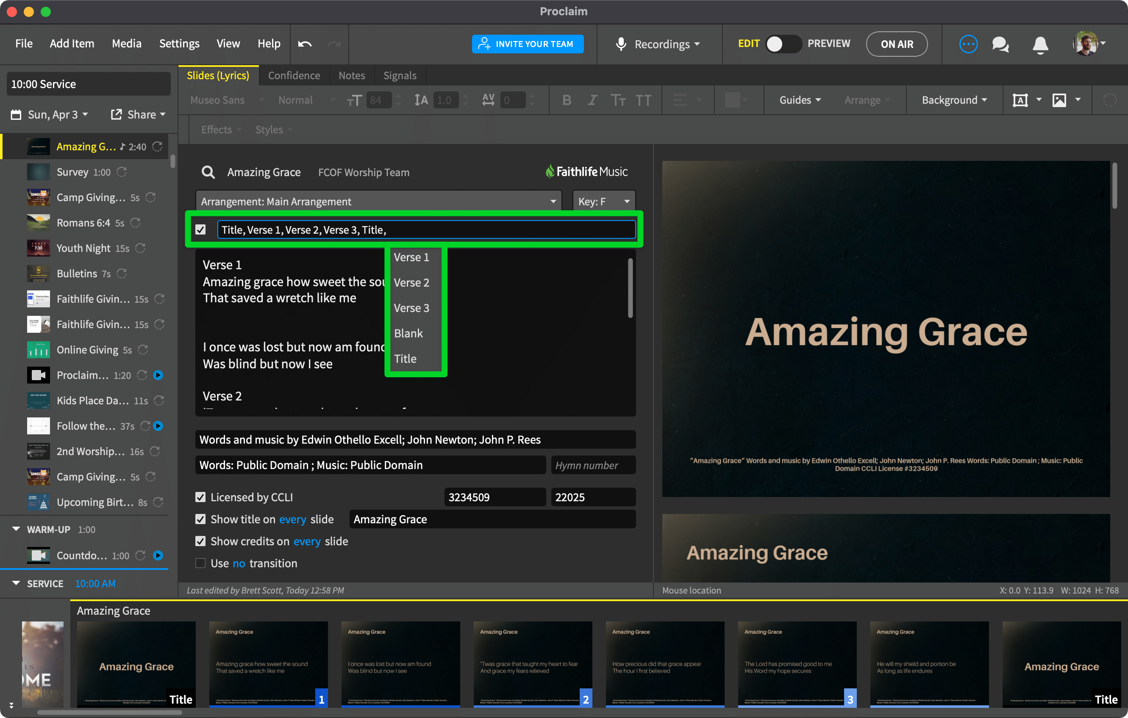
Task: Click the play icon on Proclaim… item
Action: tap(158, 375)
